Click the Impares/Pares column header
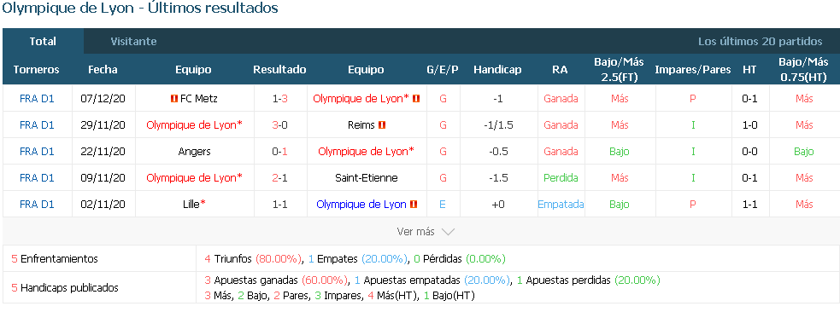Screen dimensions: 840x312 coord(693,69)
